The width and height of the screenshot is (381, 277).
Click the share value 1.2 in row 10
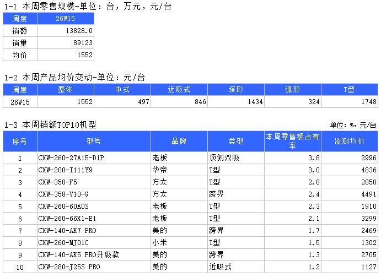click(x=314, y=267)
